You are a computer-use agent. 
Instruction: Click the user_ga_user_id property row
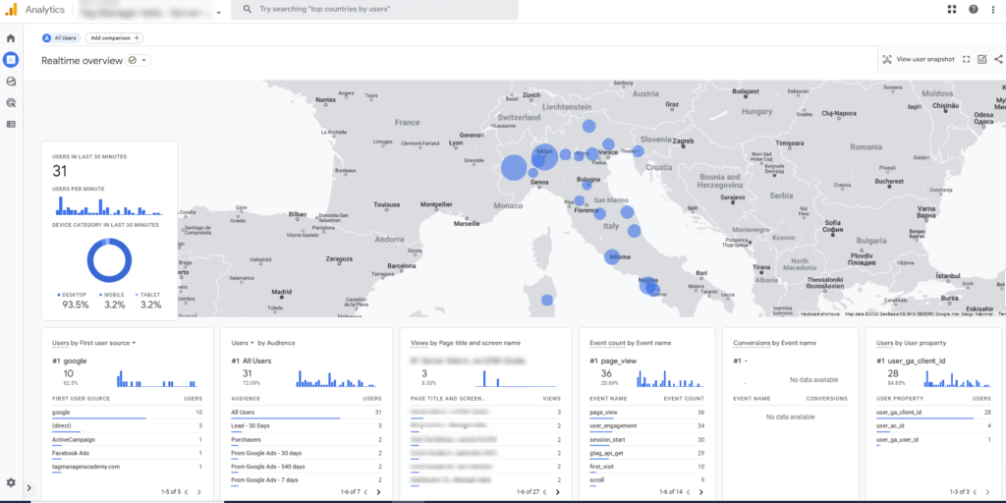(933, 439)
